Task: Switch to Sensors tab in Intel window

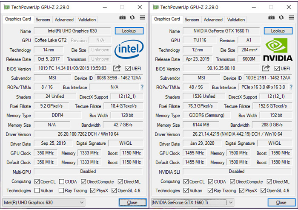Action: tap(43, 20)
